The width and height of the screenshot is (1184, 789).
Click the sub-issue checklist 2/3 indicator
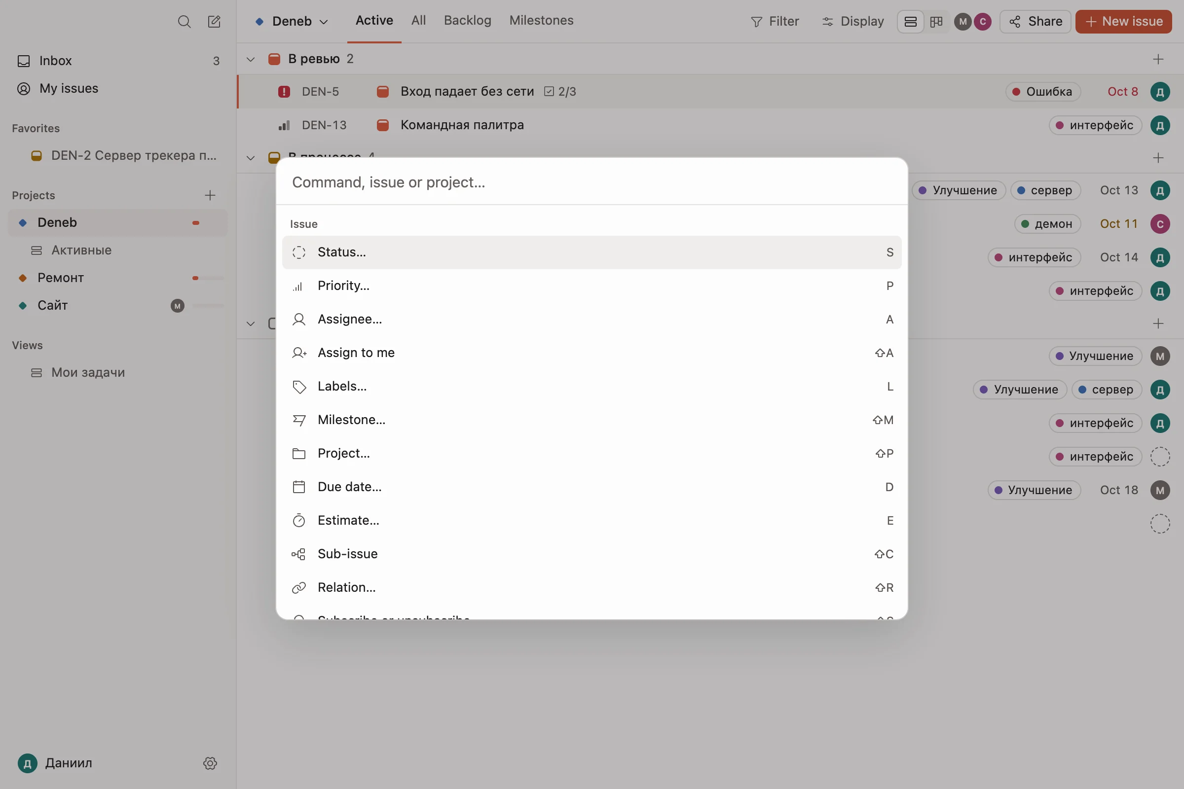pos(560,92)
